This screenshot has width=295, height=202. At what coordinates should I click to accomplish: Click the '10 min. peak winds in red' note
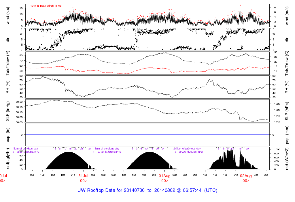tap(46, 6)
